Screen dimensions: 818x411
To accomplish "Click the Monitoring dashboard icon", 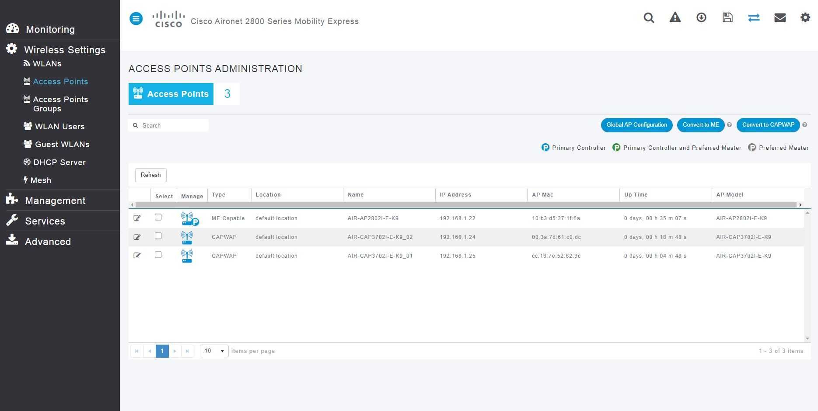I will pos(12,29).
